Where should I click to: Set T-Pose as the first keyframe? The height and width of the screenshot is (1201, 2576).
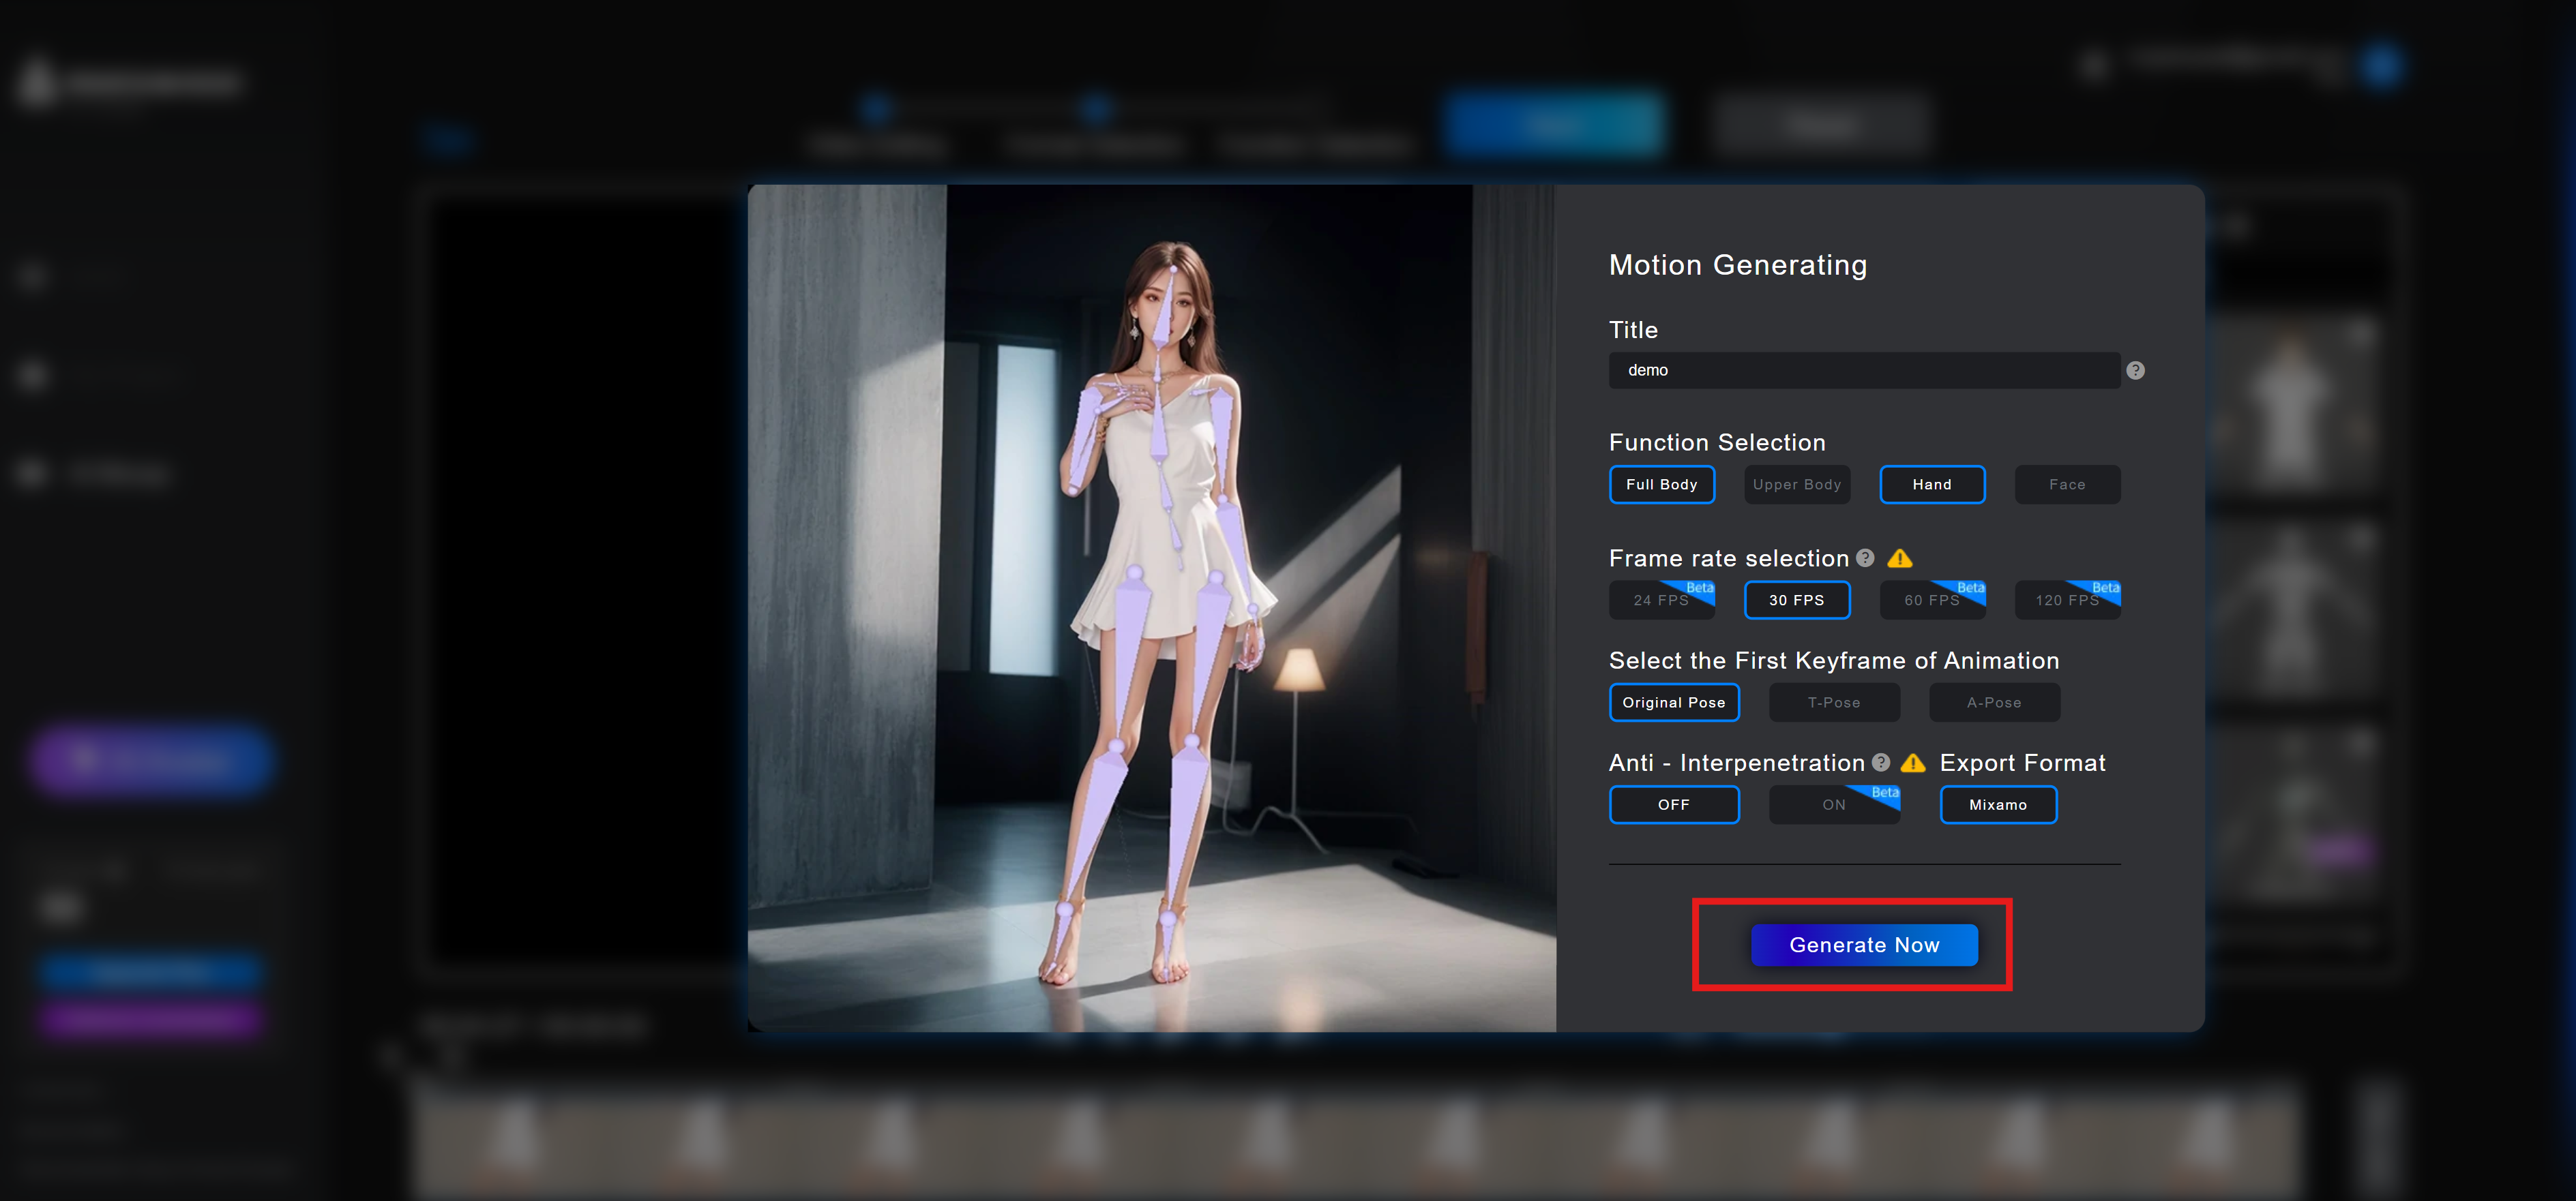point(1834,703)
